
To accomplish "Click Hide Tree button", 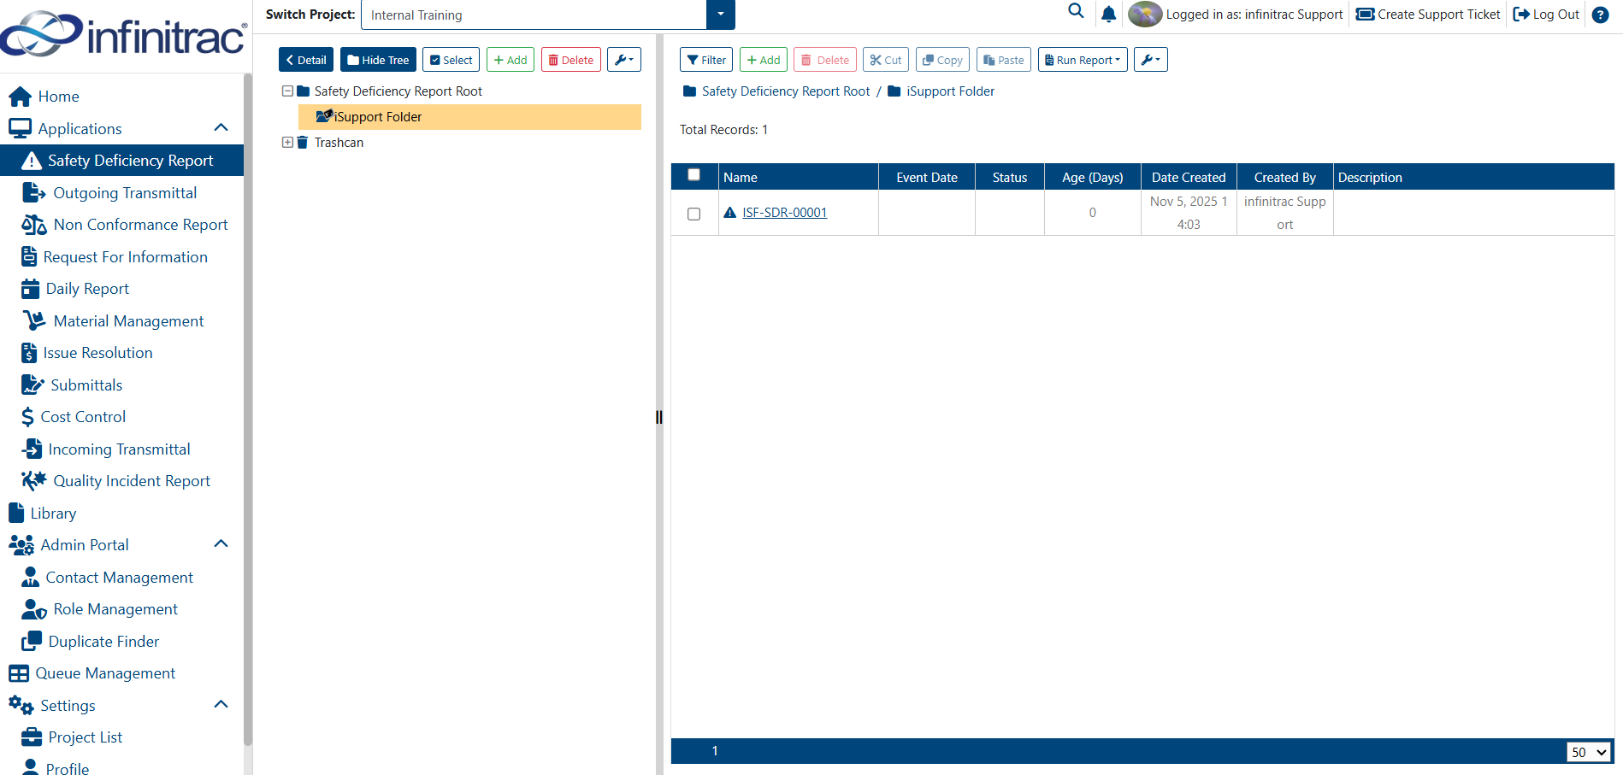I will pos(378,60).
